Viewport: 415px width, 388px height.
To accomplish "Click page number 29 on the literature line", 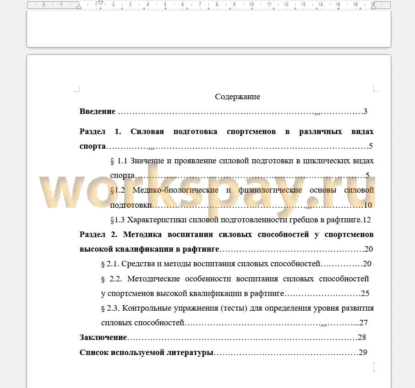I will point(363,352).
